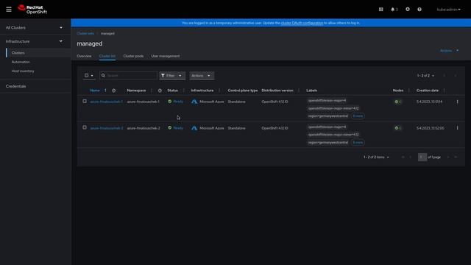Open the kebab menu for azure-fmatouschek-1

[458, 102]
